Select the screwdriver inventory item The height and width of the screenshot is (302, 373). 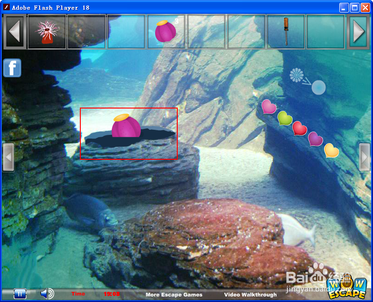click(286, 32)
